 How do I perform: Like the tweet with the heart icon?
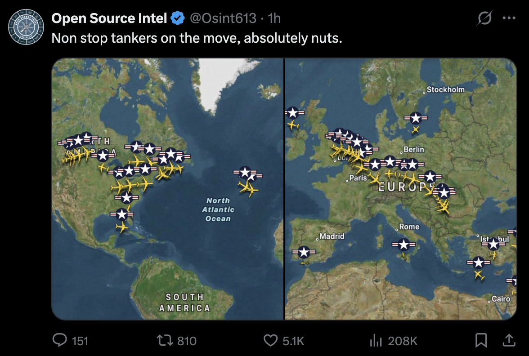270,340
